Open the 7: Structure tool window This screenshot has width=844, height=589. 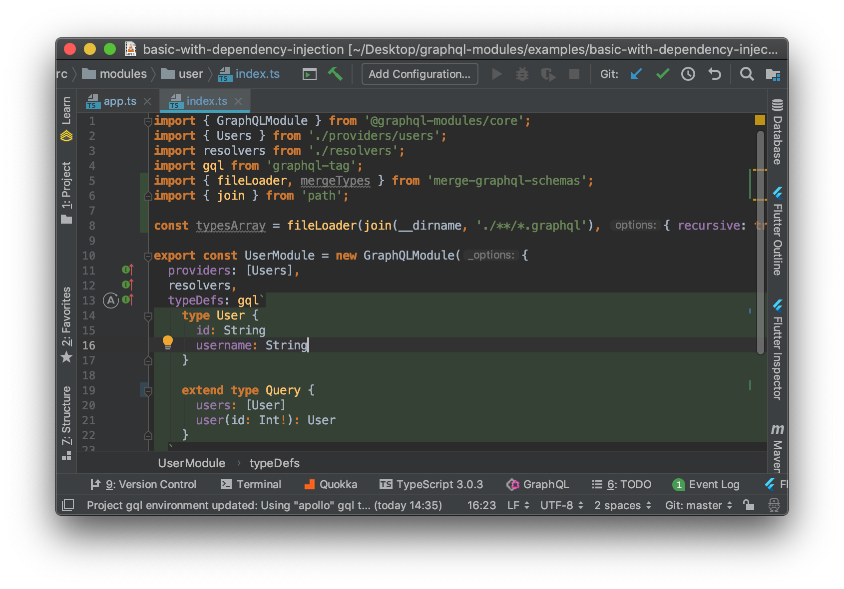coord(66,423)
